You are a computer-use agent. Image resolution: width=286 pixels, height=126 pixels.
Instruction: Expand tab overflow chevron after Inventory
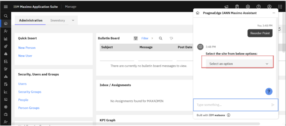tap(73, 20)
